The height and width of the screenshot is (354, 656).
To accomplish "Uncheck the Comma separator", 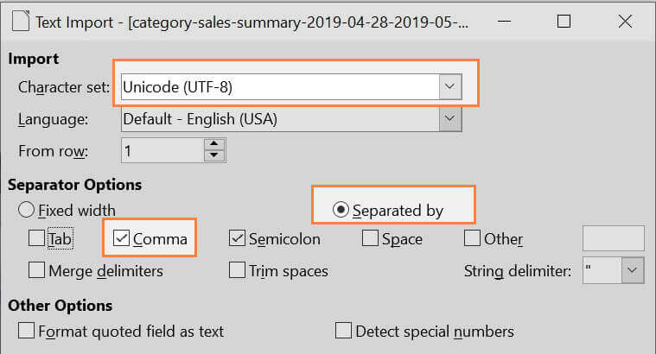I will (122, 238).
